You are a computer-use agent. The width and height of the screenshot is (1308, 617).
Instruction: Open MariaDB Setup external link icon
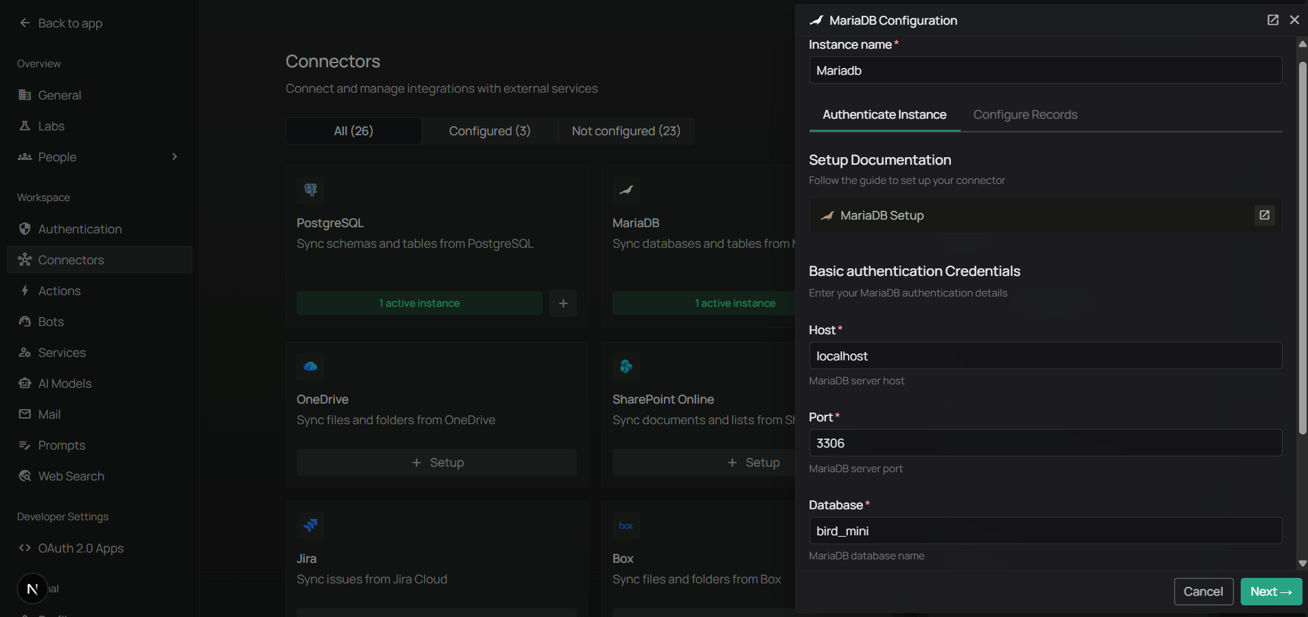pos(1265,216)
